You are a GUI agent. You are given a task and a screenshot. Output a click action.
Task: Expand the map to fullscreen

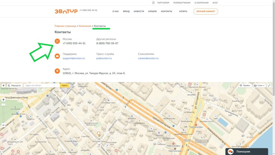(x=269, y=85)
